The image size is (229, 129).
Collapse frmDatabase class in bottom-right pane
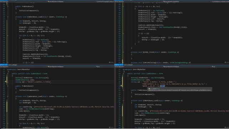123,74
